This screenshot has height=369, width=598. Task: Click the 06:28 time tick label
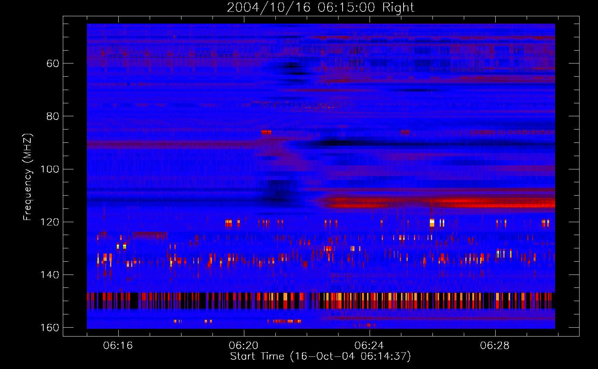point(495,345)
